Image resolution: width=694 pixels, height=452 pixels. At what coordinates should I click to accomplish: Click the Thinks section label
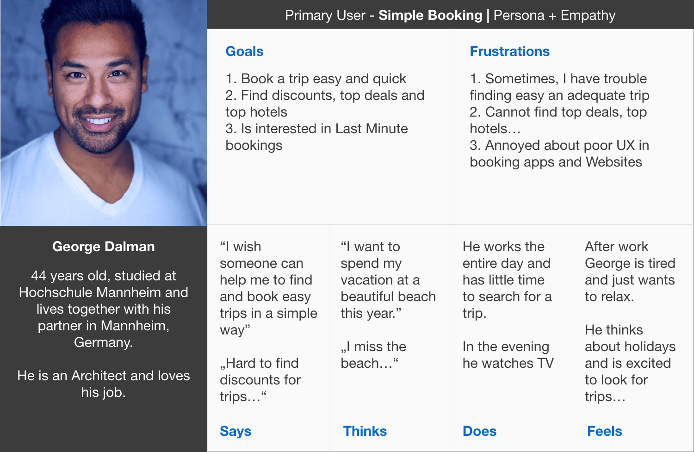[x=365, y=431]
